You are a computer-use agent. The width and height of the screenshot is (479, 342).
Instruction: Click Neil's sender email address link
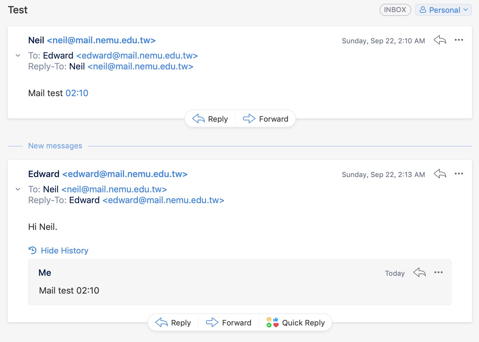(101, 40)
